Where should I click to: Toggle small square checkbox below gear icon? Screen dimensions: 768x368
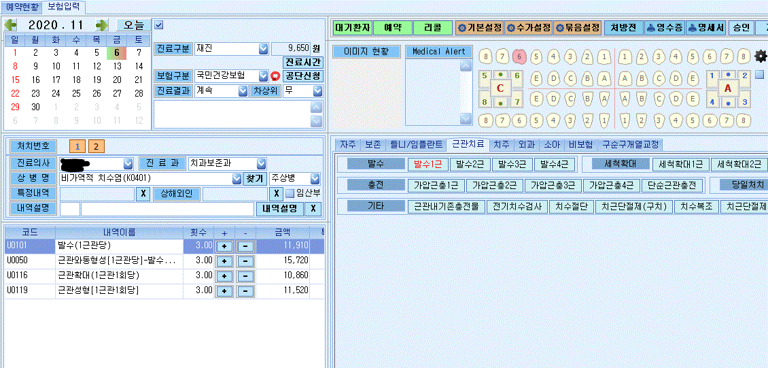[x=760, y=75]
